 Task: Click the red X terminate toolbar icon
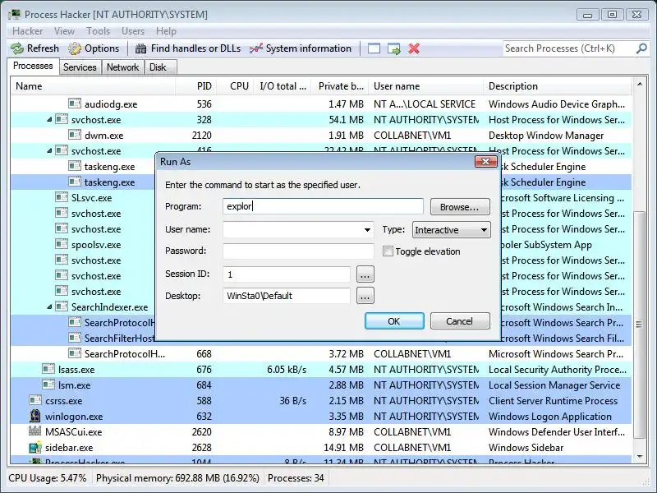point(414,48)
